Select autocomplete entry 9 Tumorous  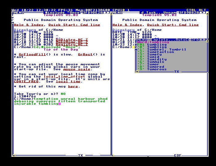pyautogui.click(x=152, y=69)
